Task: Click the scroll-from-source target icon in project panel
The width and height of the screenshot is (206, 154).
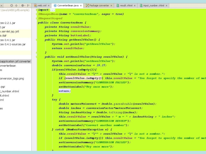Action: (x=12, y=5)
